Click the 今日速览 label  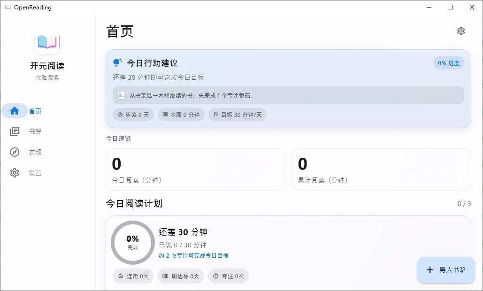click(x=118, y=138)
